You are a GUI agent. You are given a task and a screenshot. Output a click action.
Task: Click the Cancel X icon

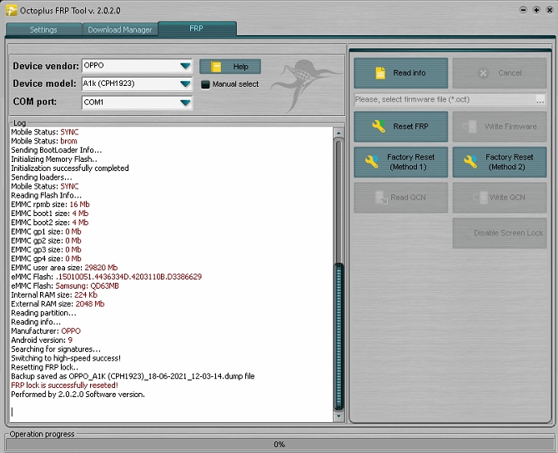(483, 73)
